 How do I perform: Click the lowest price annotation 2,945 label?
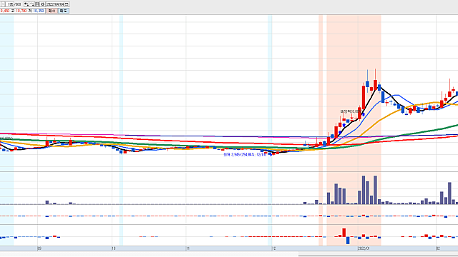click(x=245, y=155)
